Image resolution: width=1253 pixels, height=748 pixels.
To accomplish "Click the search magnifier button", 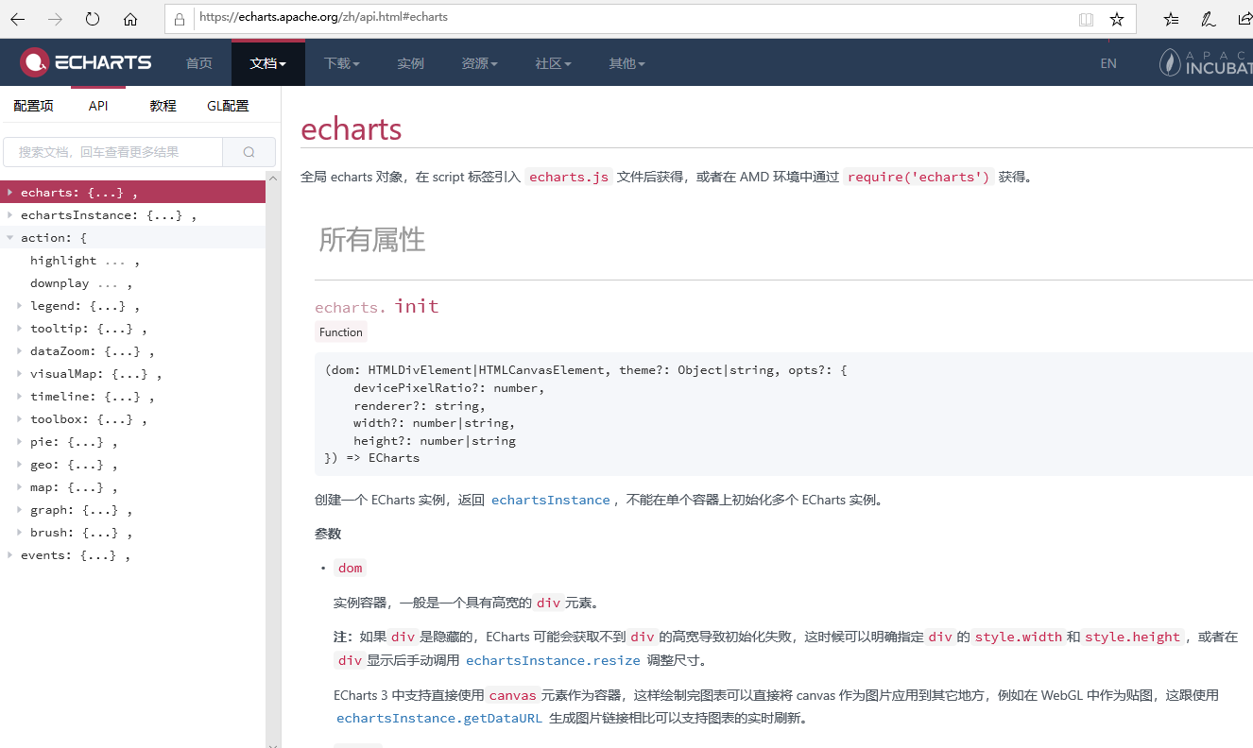I will (249, 152).
